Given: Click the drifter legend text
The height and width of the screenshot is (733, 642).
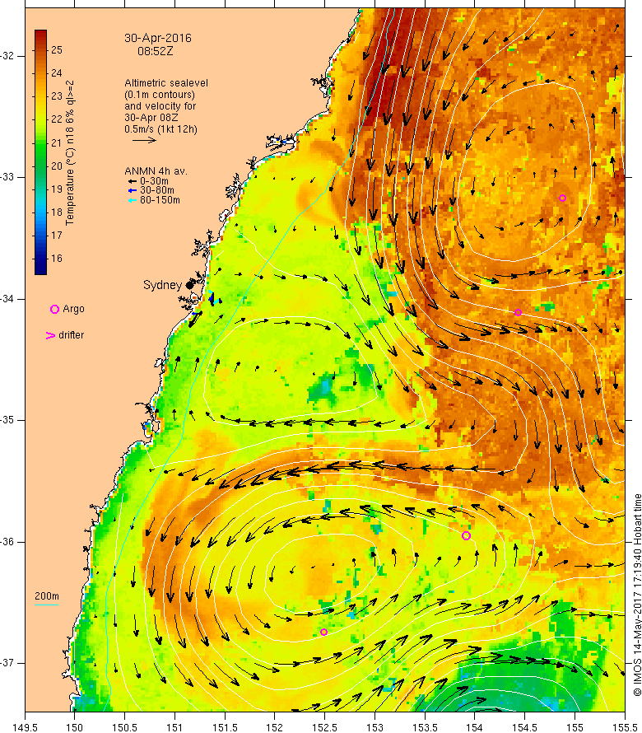Looking at the screenshot, I should coord(71,335).
